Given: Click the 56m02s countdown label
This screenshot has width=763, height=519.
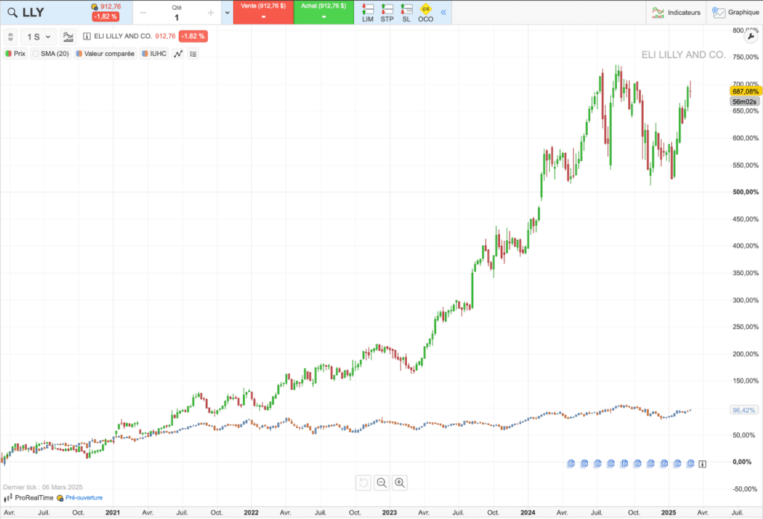Looking at the screenshot, I should point(744,101).
